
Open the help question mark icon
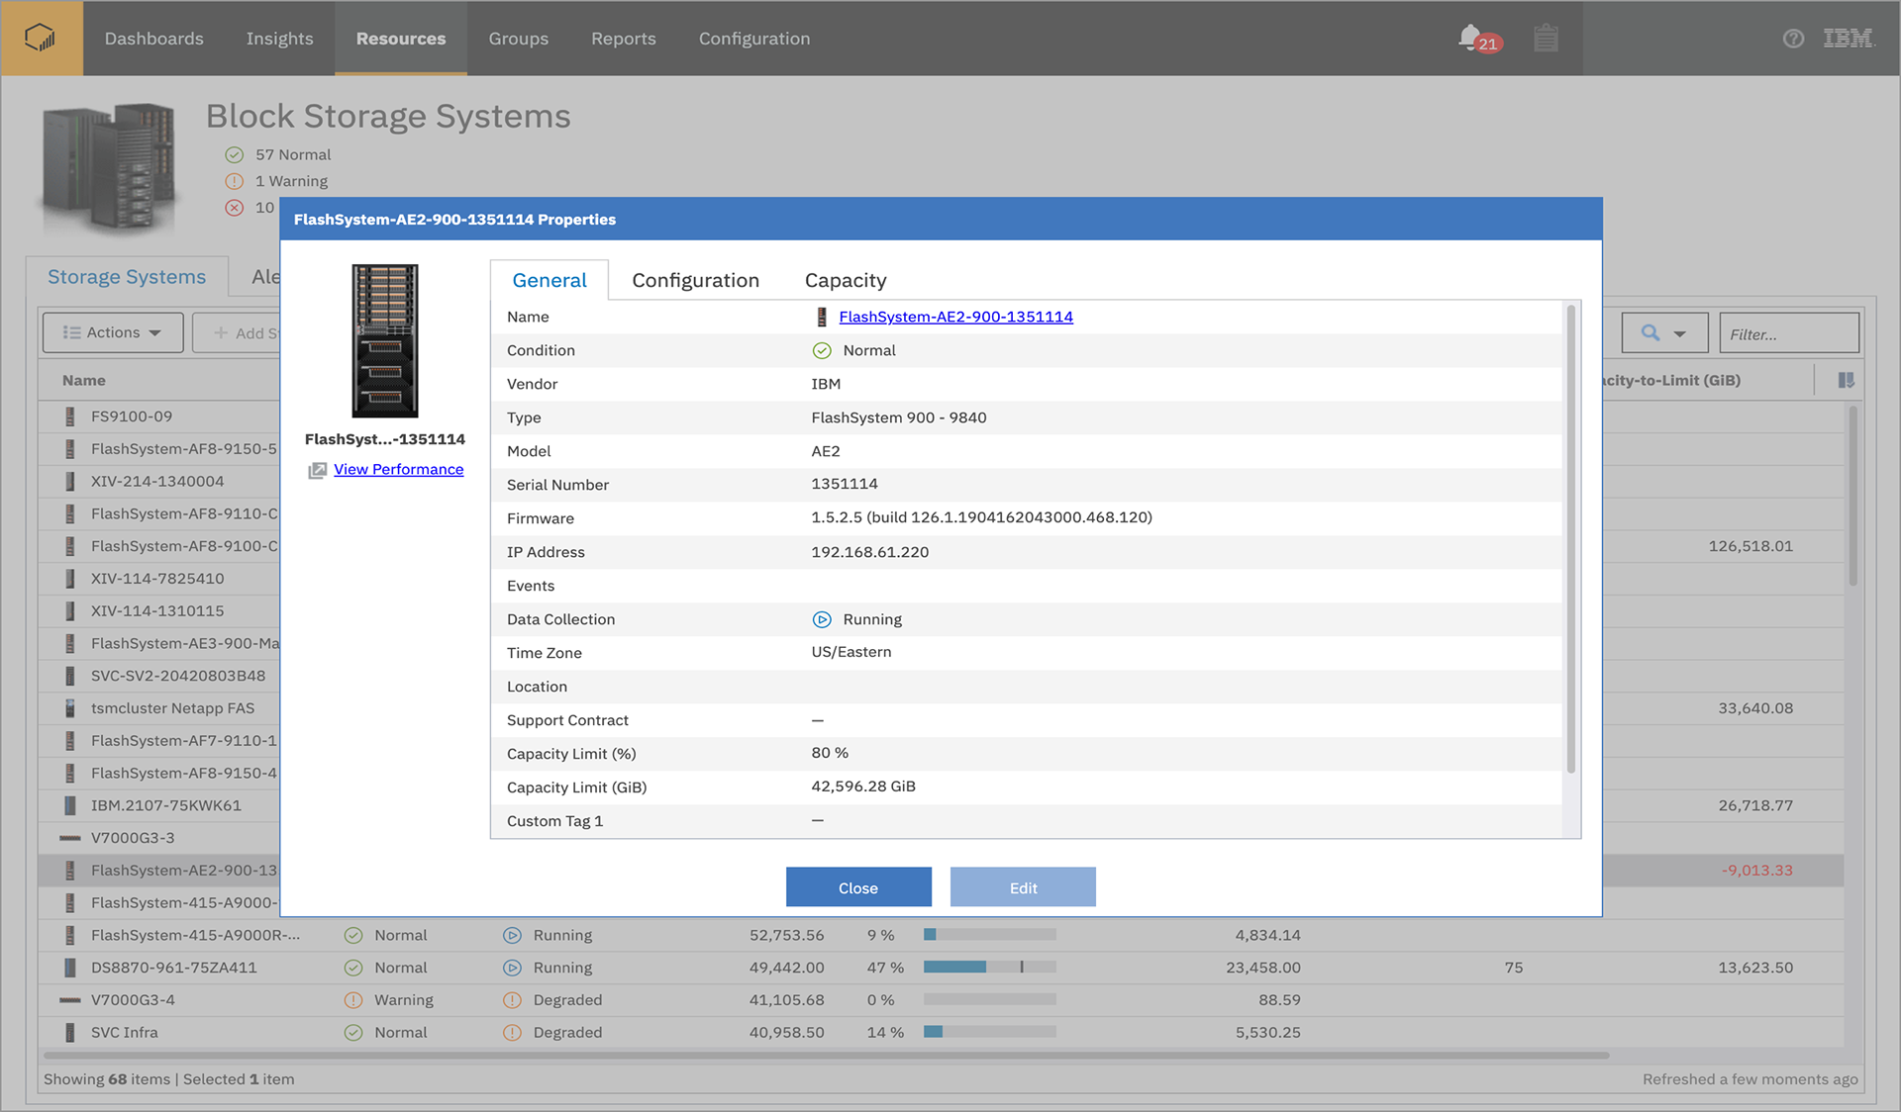1793,39
